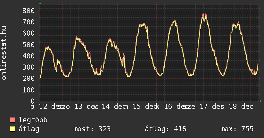
Task: Select the "átlag" legend label beside yellow swatch
Action: point(29,129)
